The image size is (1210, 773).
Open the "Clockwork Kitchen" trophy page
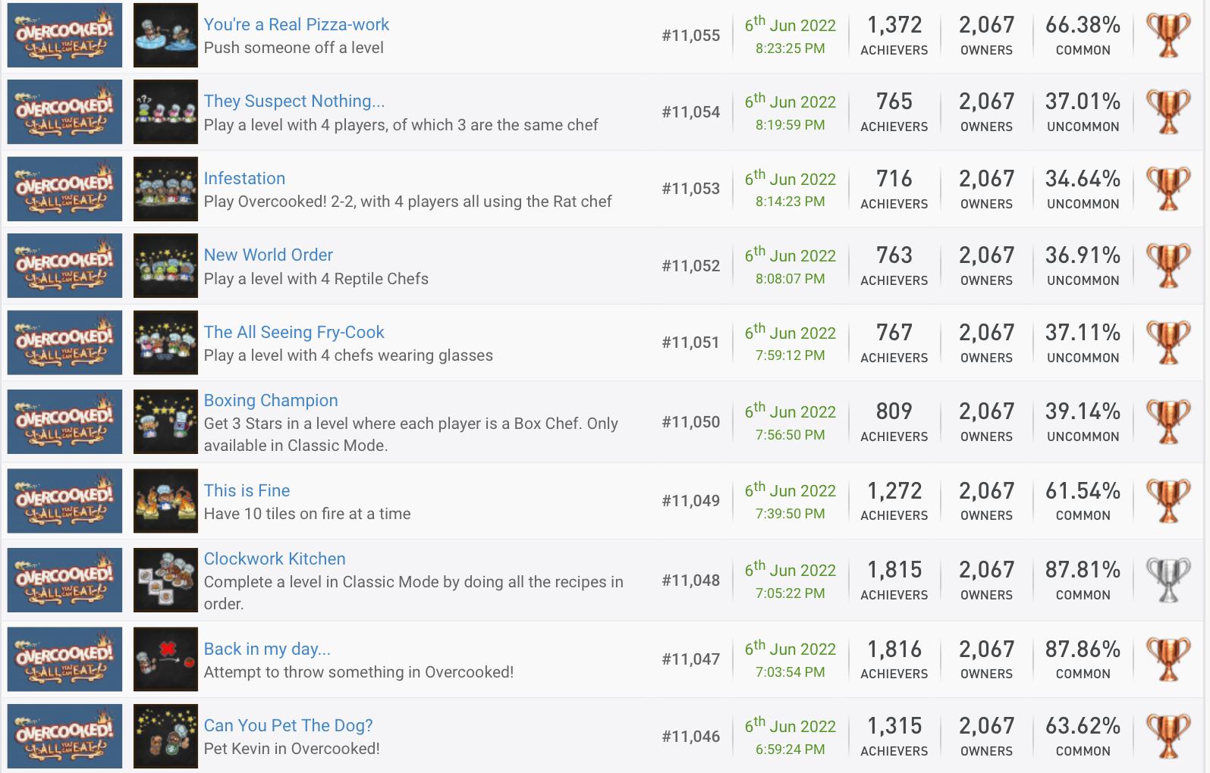point(275,559)
